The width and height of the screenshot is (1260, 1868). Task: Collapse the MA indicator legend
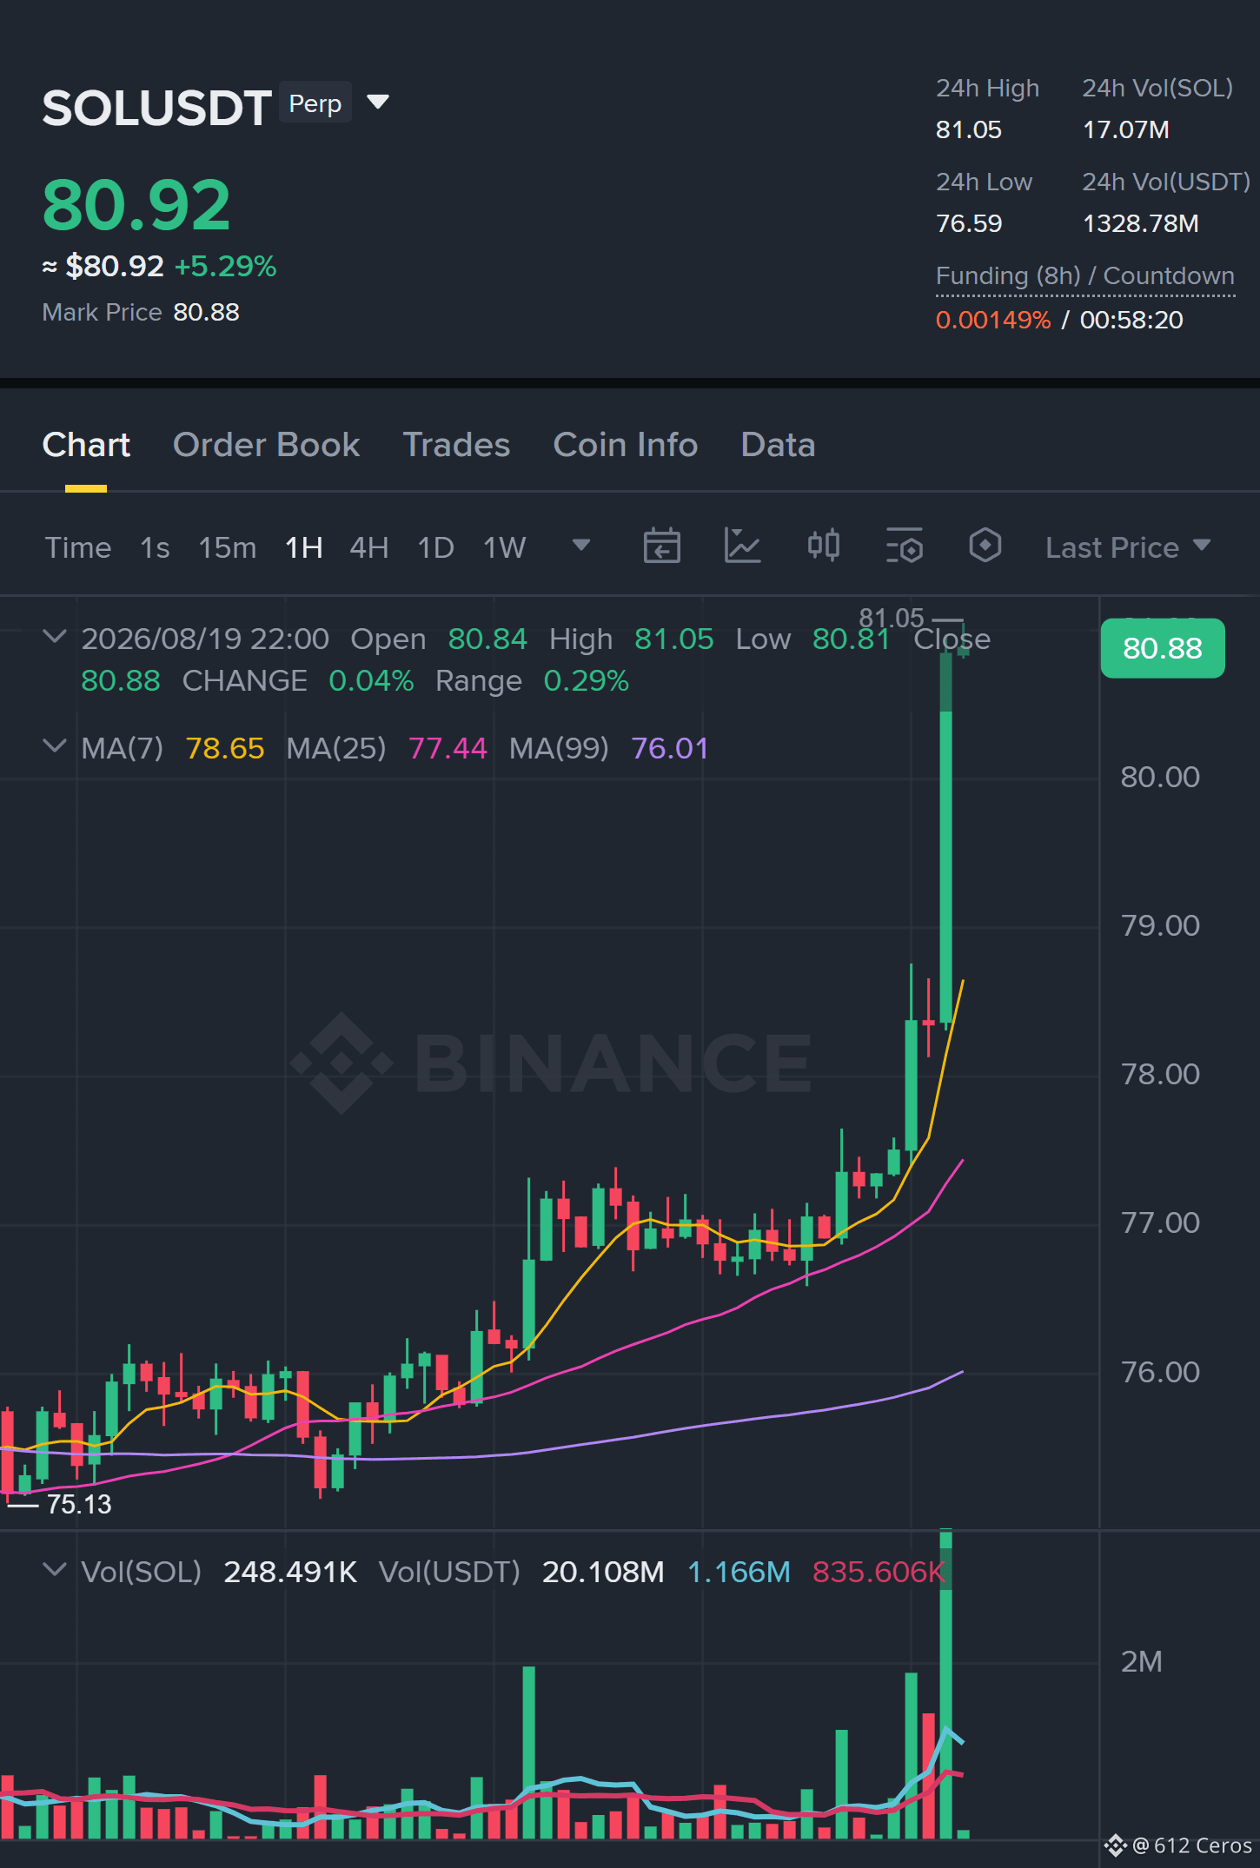[54, 746]
